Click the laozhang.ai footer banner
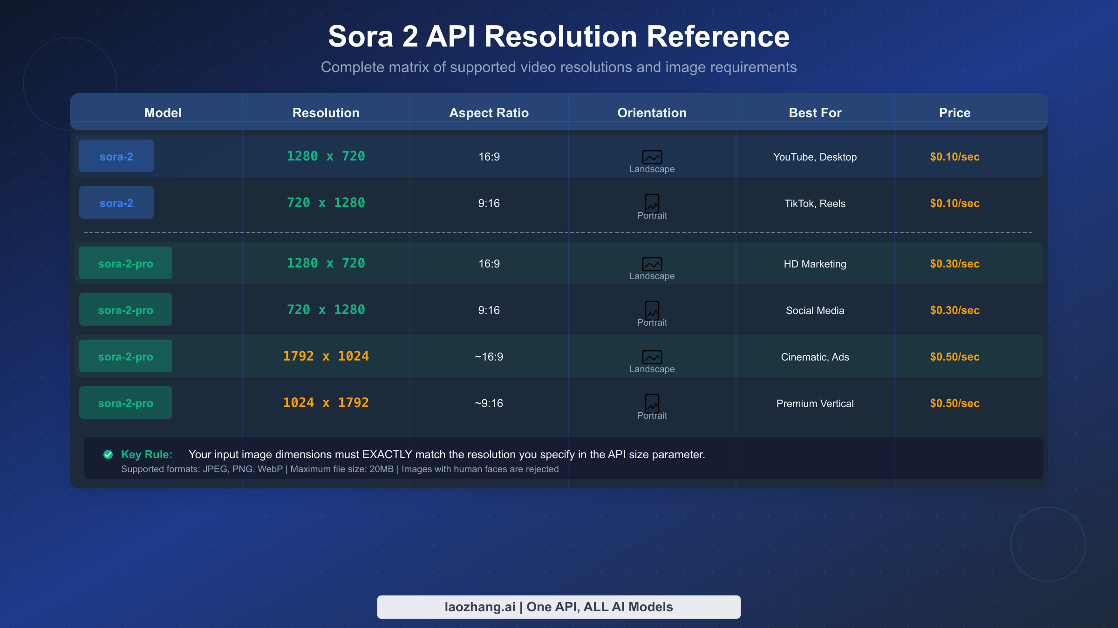The image size is (1118, 628). click(559, 607)
